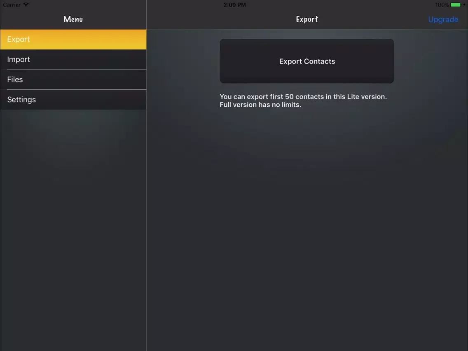Image resolution: width=468 pixels, height=351 pixels.
Task: Open the Settings menu item
Action: 73,99
